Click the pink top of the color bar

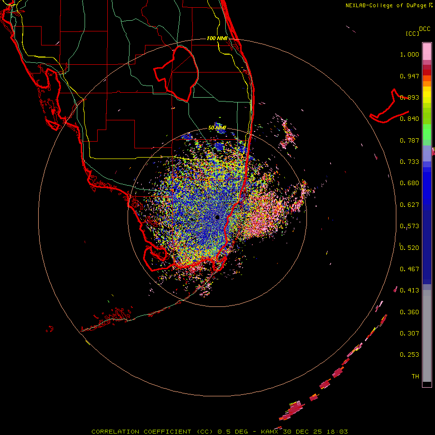pos(427,51)
